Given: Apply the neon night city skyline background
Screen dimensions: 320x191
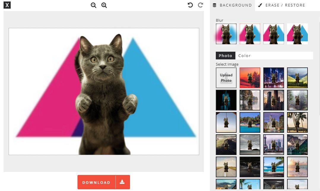Looking at the screenshot, I should (273, 78).
